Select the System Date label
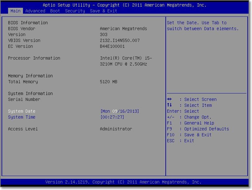252x190 pixels. point(22,111)
